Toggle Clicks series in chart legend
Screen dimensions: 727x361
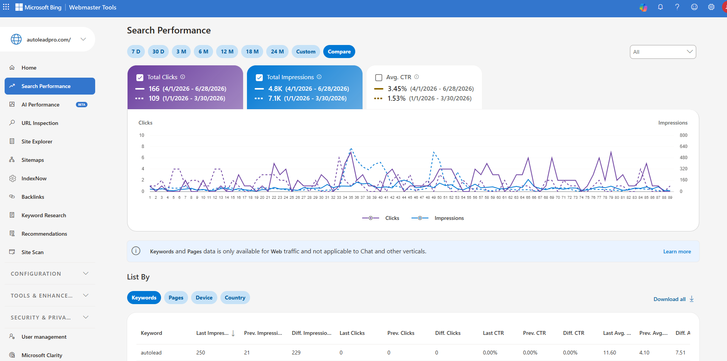(x=381, y=218)
